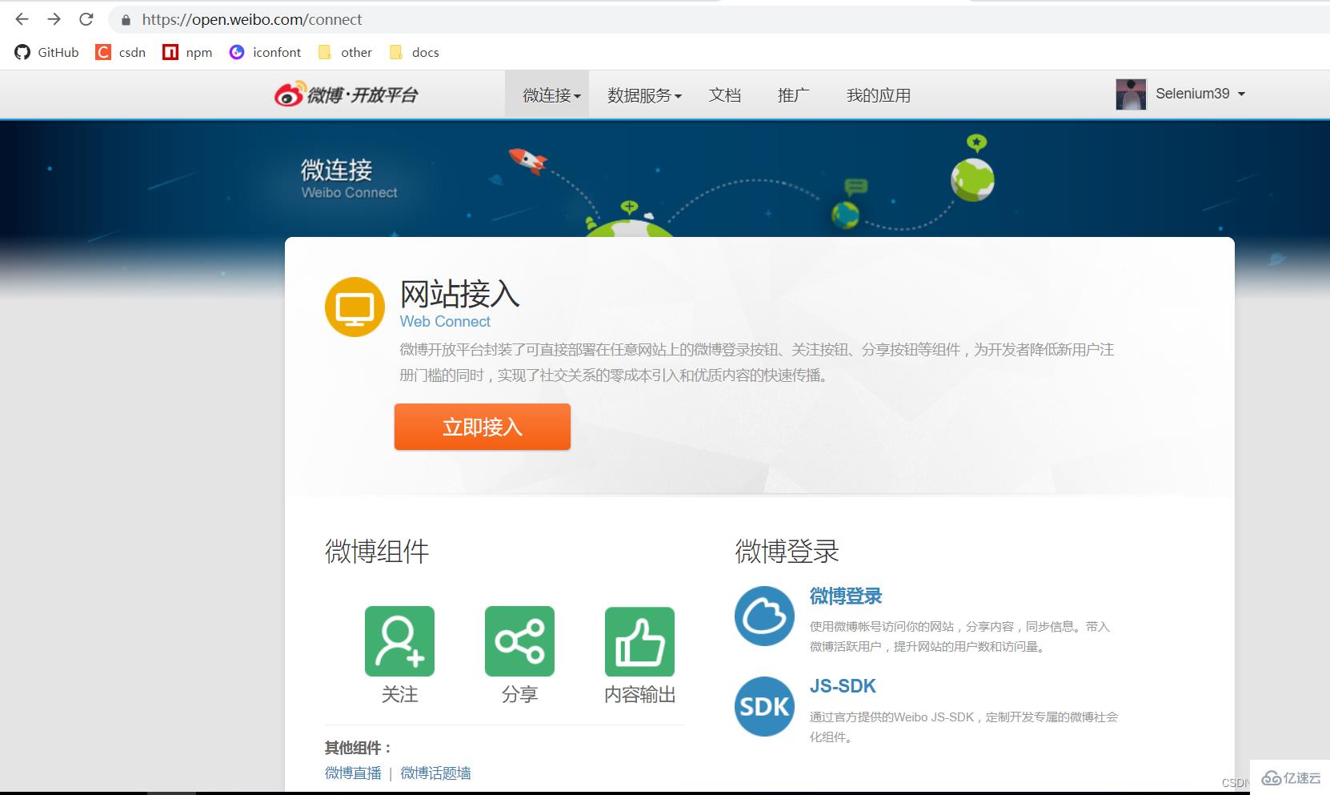Open the 我的应用 navigation tab
Image resolution: width=1330 pixels, height=795 pixels.
click(879, 95)
